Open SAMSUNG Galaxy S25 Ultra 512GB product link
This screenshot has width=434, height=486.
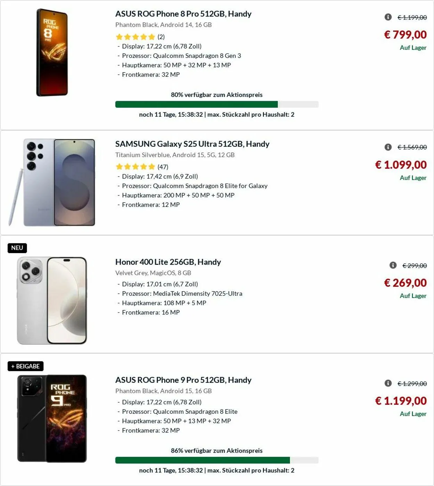point(192,144)
